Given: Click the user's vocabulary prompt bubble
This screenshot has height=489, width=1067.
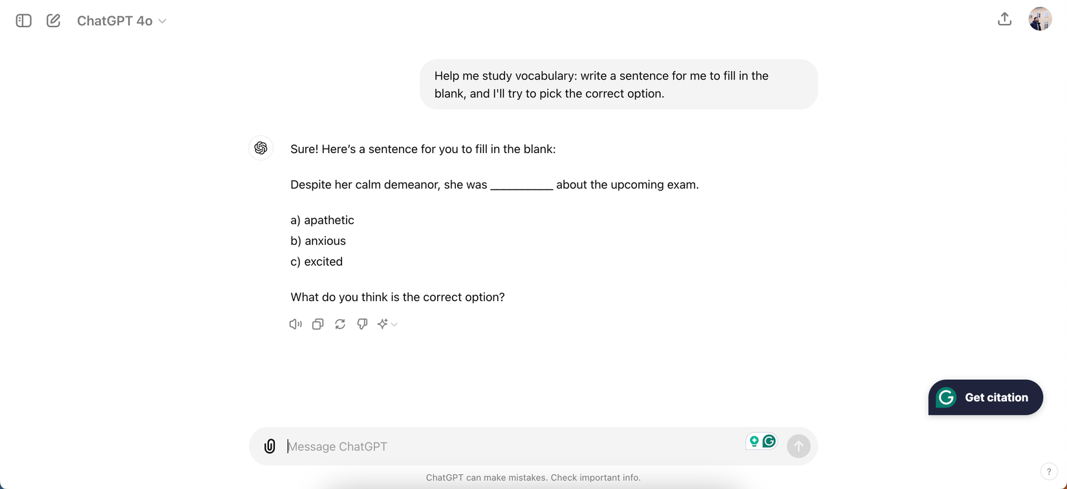Looking at the screenshot, I should [x=618, y=85].
